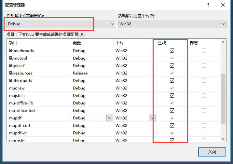
Task: Expand the mupdf platform dropdown arrow
Action: 152,118
